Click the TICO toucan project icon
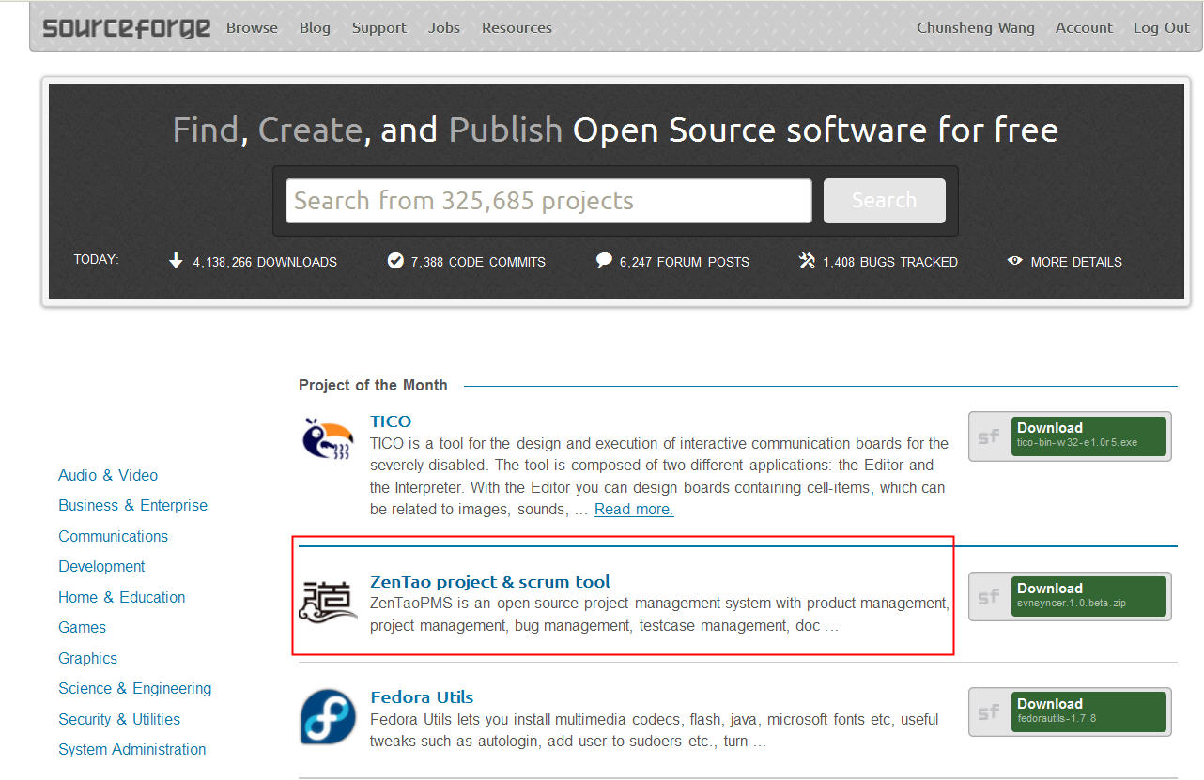 pyautogui.click(x=328, y=438)
